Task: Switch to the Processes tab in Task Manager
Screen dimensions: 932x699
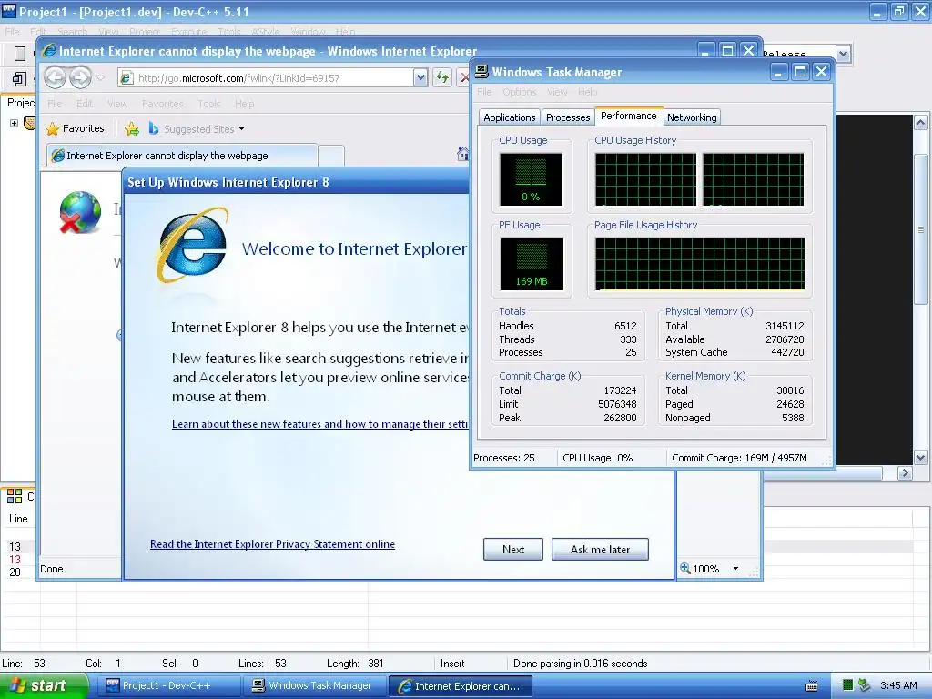Action: [x=568, y=117]
